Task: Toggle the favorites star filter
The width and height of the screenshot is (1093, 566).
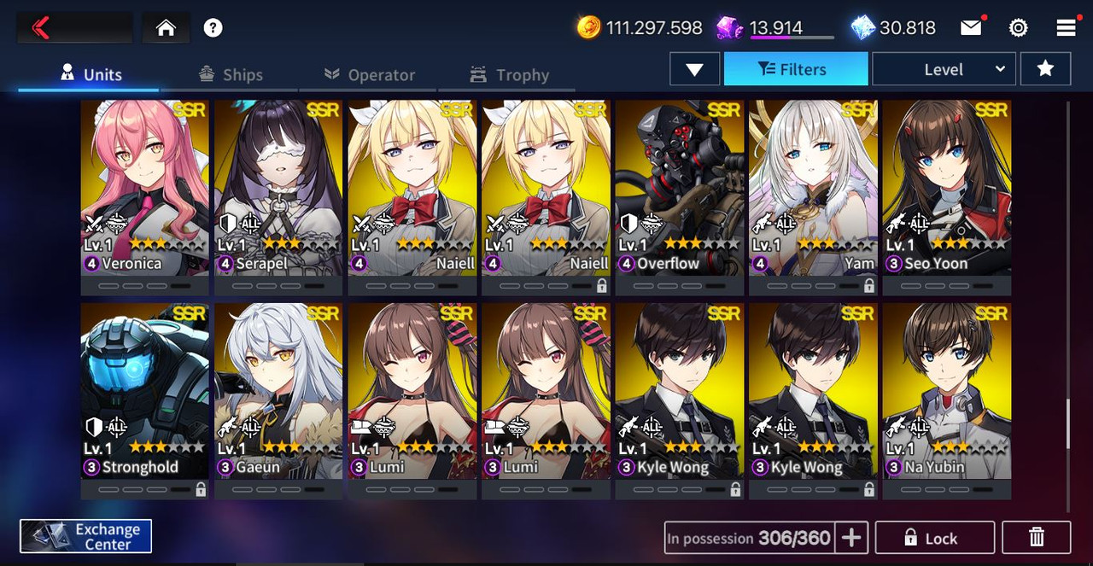Action: tap(1045, 69)
